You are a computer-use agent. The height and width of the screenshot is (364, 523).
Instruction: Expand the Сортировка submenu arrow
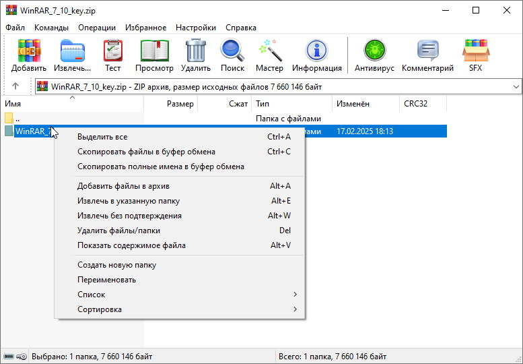pyautogui.click(x=295, y=309)
